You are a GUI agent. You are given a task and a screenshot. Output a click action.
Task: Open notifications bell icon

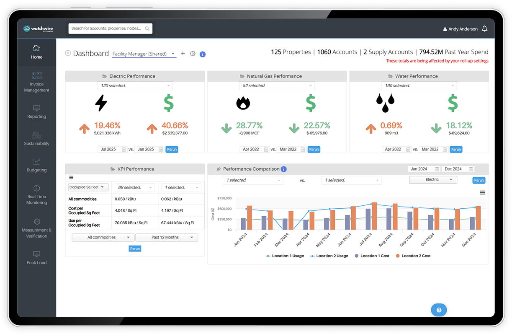[484, 29]
